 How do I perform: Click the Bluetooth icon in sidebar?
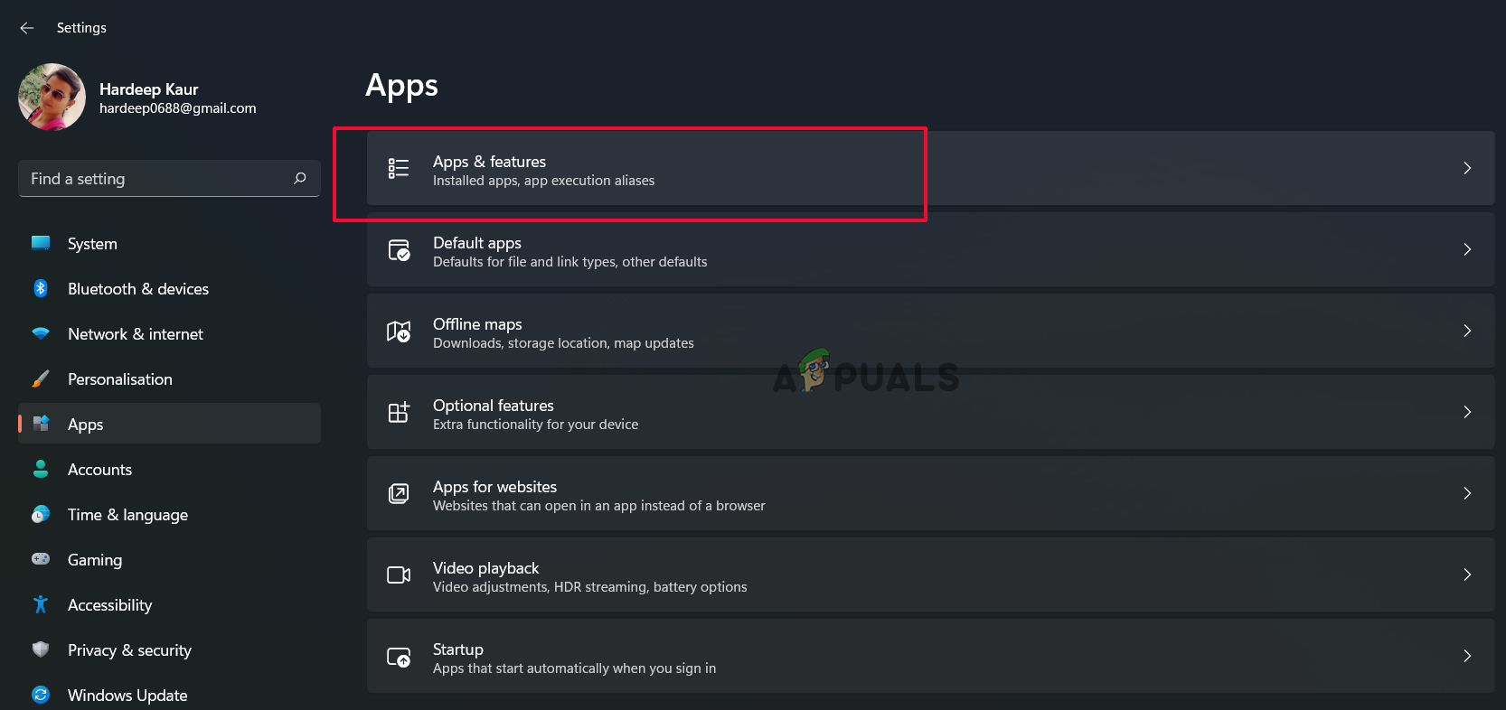[x=41, y=288]
